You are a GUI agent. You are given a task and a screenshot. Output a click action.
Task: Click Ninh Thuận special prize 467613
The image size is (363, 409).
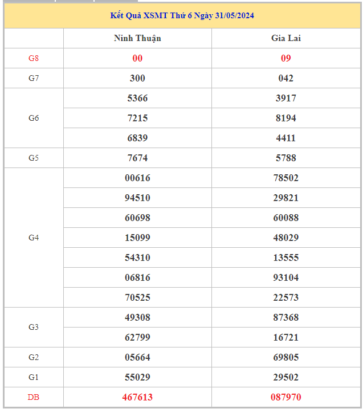point(137,397)
